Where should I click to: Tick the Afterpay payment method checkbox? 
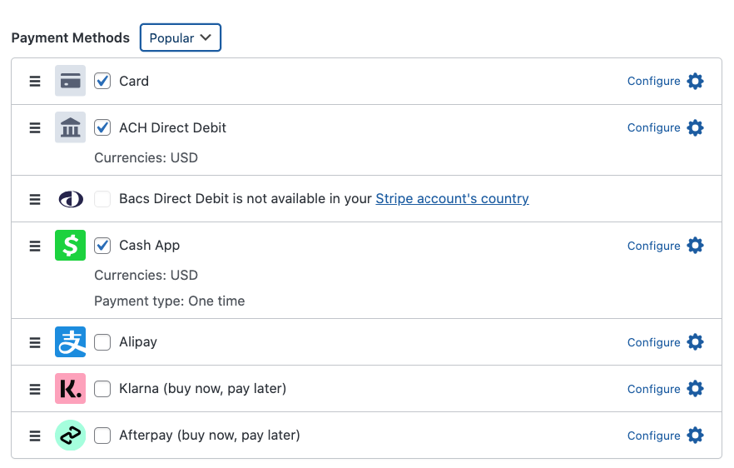pos(102,436)
